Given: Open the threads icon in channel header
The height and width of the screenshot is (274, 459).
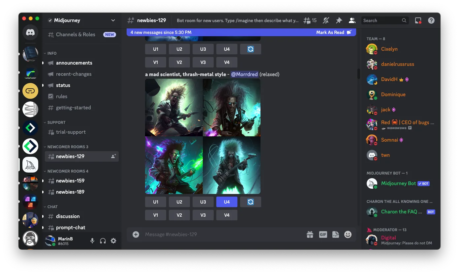Looking at the screenshot, I should pyautogui.click(x=309, y=20).
